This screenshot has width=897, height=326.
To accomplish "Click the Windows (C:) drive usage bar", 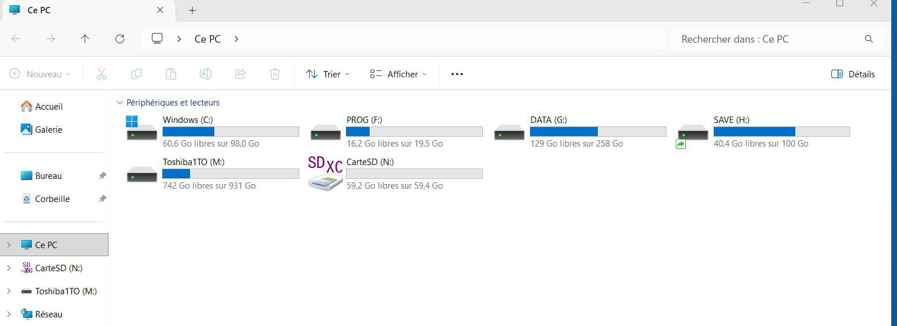I will 230,132.
